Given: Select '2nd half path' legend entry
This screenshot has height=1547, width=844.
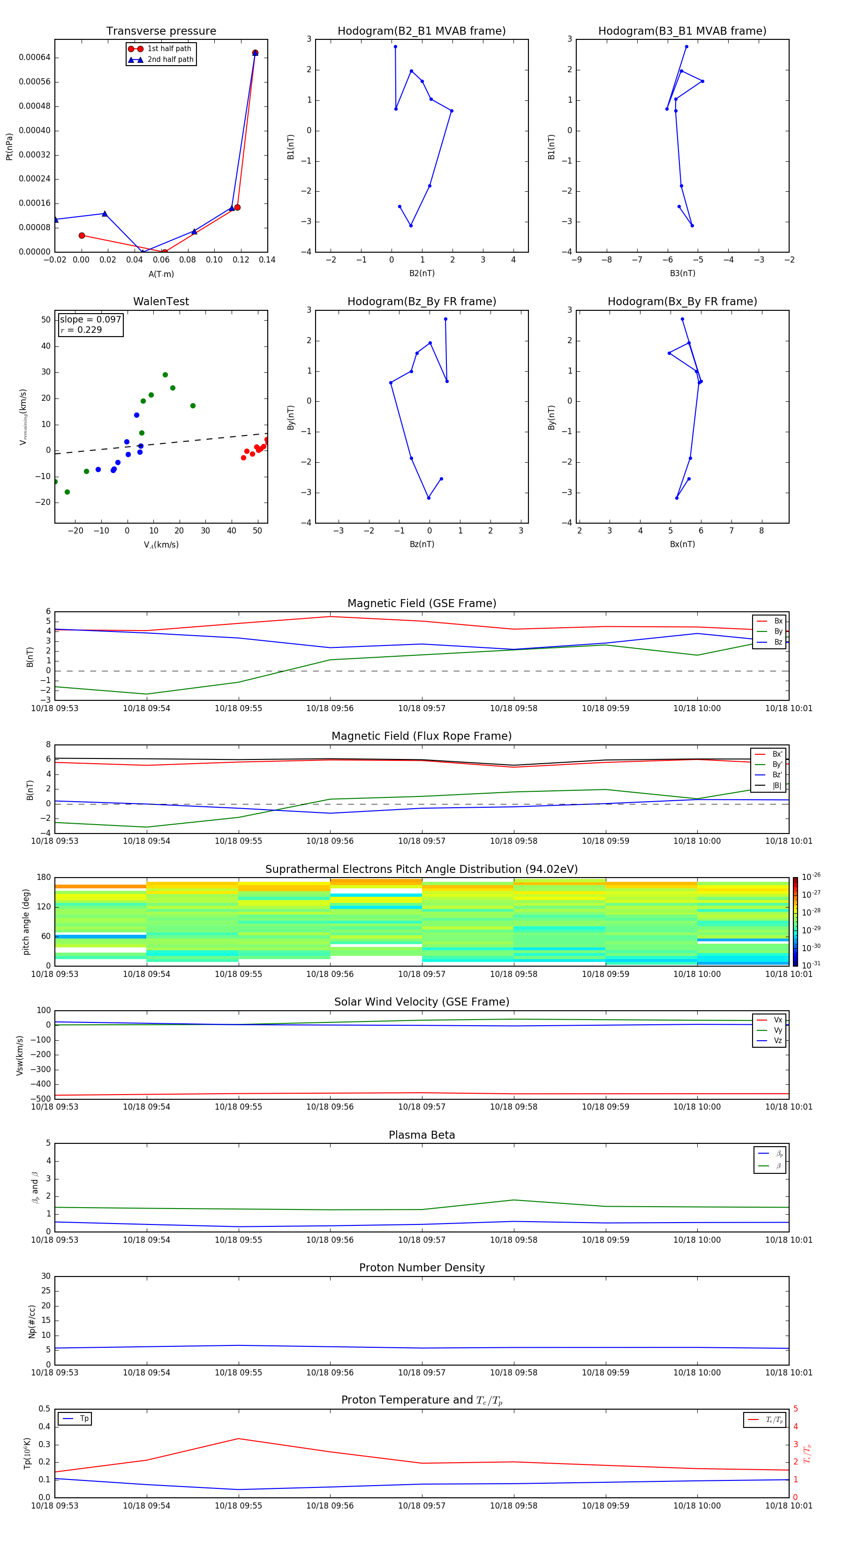Looking at the screenshot, I should pos(161,60).
